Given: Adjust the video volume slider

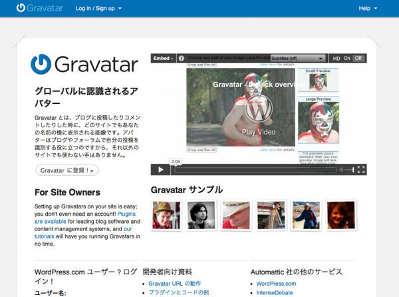Looking at the screenshot, I should click(349, 170).
